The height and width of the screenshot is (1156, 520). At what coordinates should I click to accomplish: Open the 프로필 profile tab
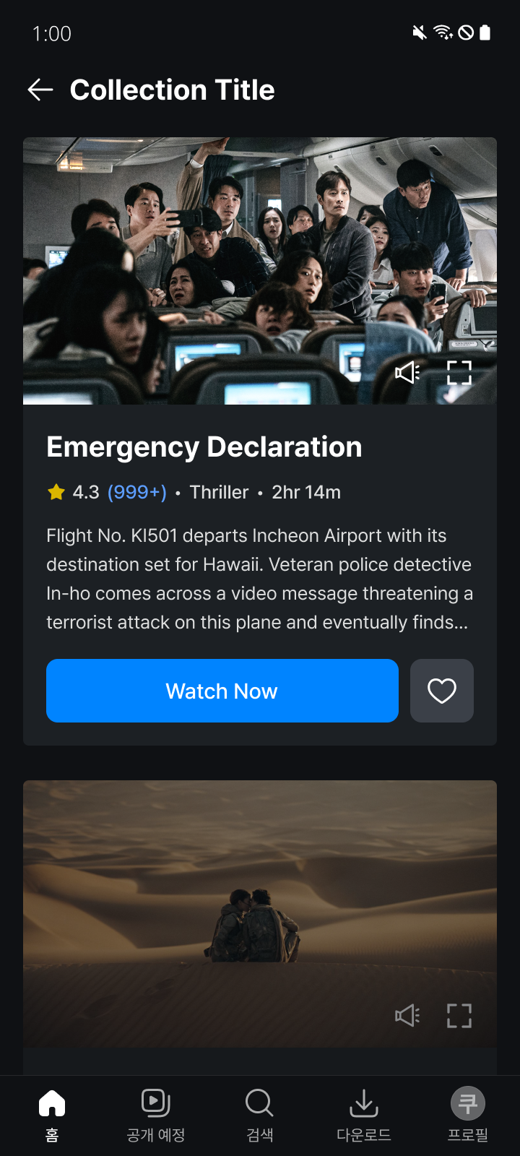pos(468,1116)
